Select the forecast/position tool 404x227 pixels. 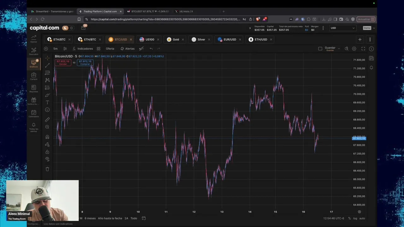point(47,88)
